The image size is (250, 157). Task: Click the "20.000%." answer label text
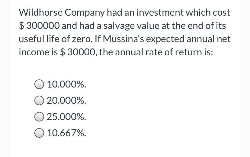[x=66, y=101]
